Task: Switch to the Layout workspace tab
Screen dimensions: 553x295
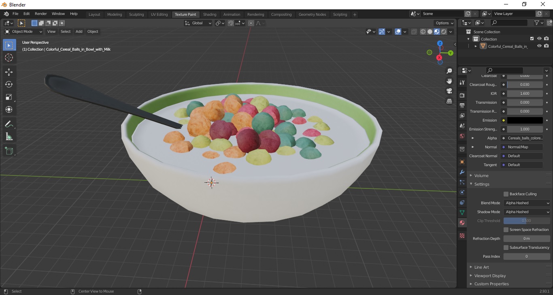Action: (x=94, y=15)
